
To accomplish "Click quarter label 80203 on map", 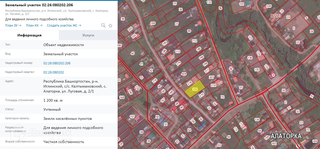I will pos(276,16).
